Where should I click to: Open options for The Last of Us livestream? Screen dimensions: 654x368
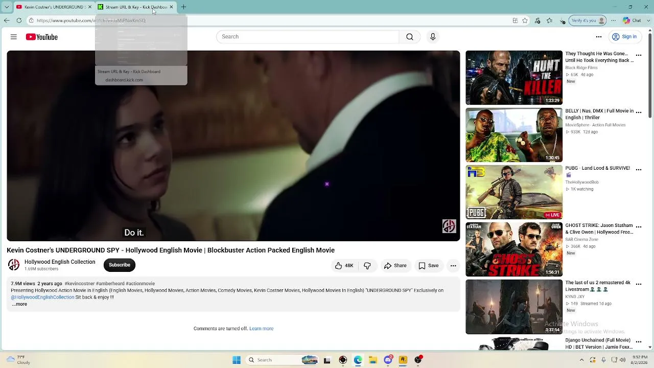coord(639,284)
